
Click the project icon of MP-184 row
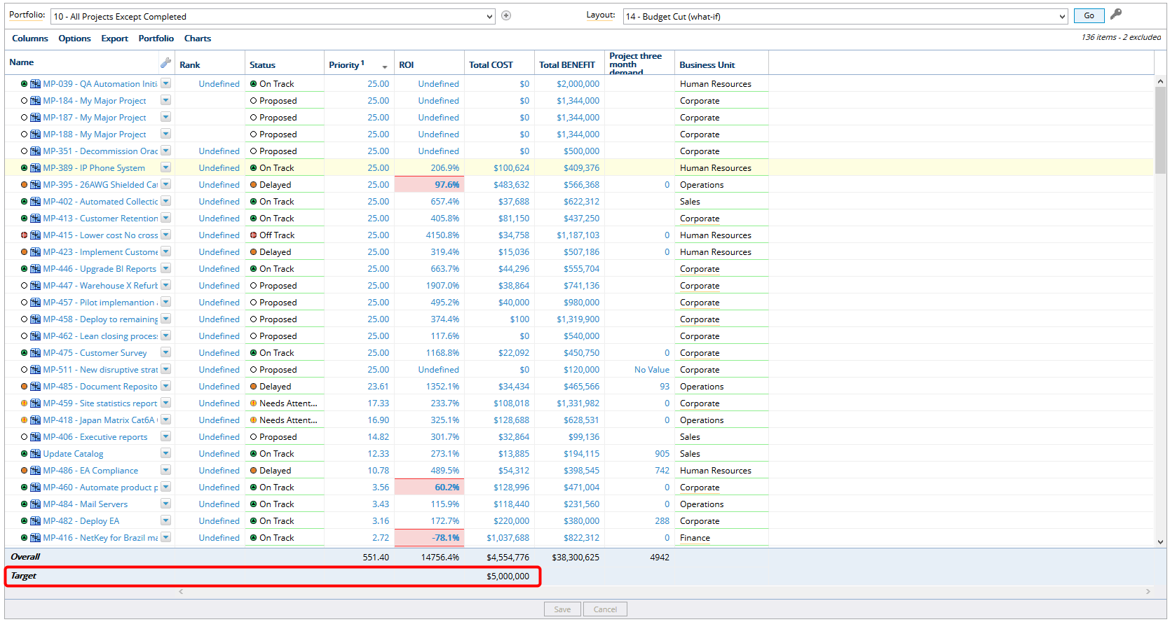[35, 101]
